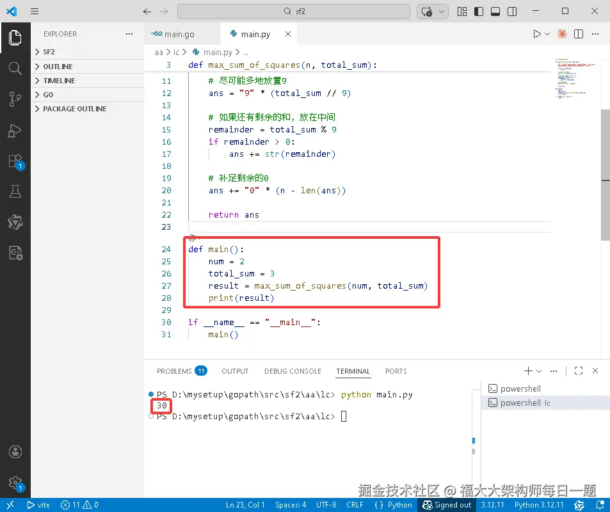Expand the OUTLINE section
The image size is (610, 512).
(x=88, y=67)
